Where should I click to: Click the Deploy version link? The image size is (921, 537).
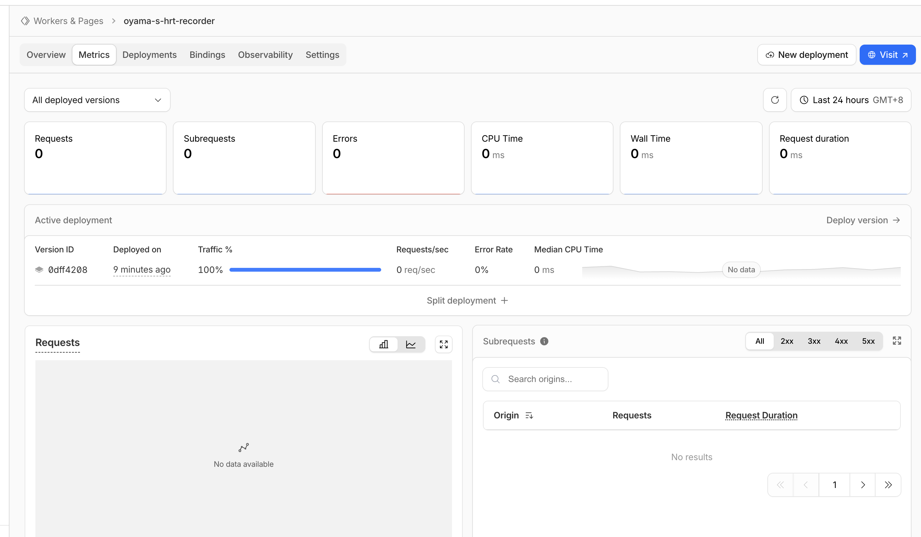[x=863, y=220]
